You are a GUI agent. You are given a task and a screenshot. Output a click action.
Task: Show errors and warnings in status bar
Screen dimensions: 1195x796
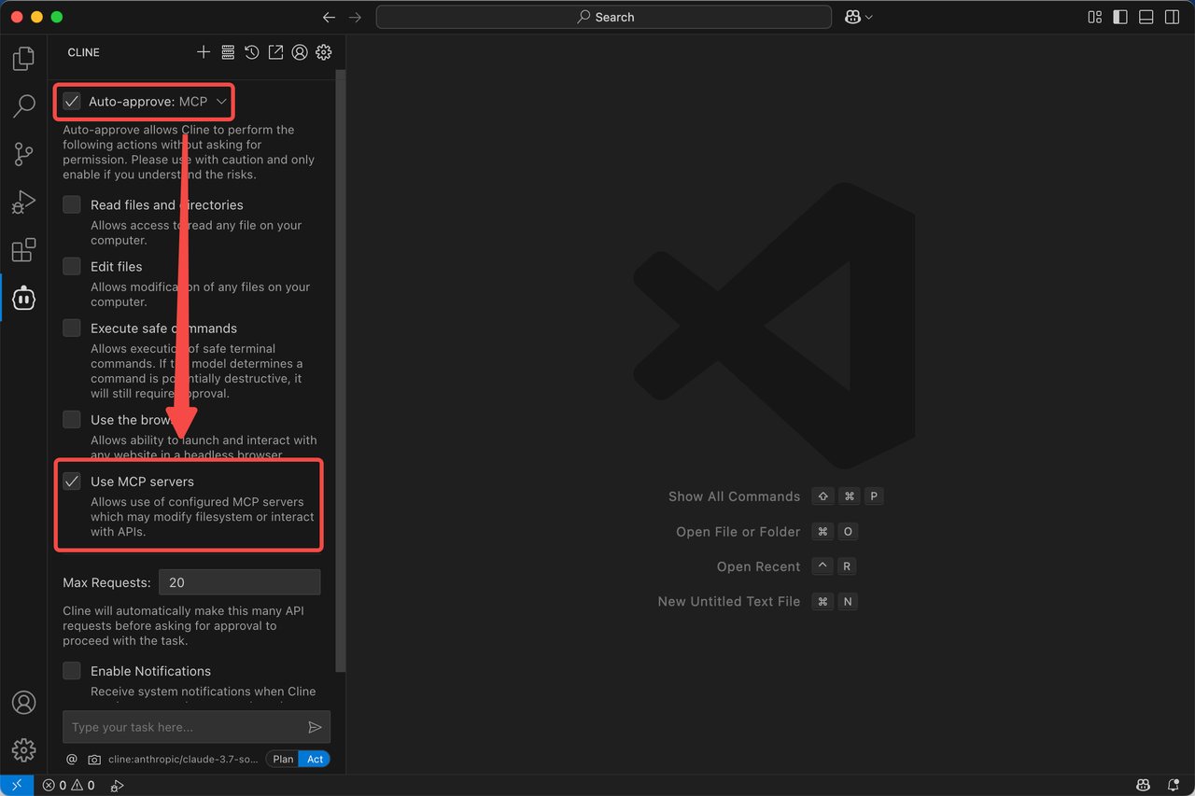(70, 786)
